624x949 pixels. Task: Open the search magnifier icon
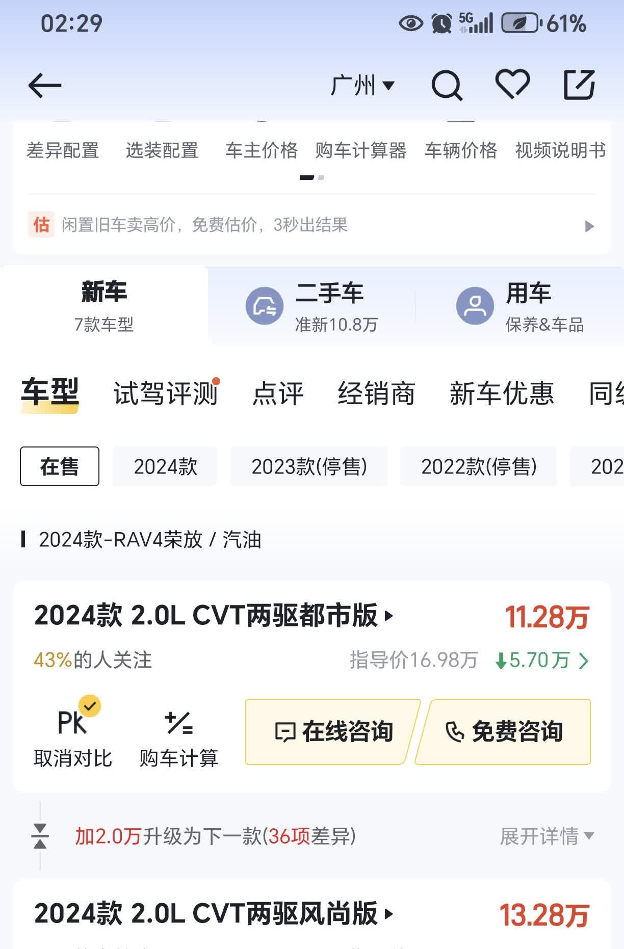click(447, 85)
